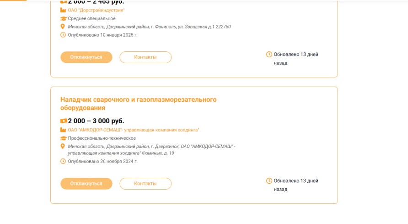This screenshot has width=408, height=224.
Task: Open company link ОАО "АМКОДОР-СЕМАШ" управляющая компания холдинга
Action: click(x=134, y=130)
